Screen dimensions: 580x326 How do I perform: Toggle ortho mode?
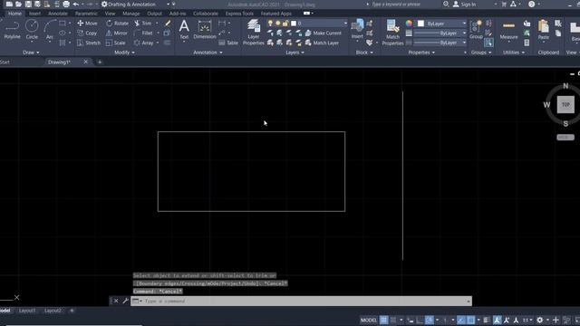(420, 320)
